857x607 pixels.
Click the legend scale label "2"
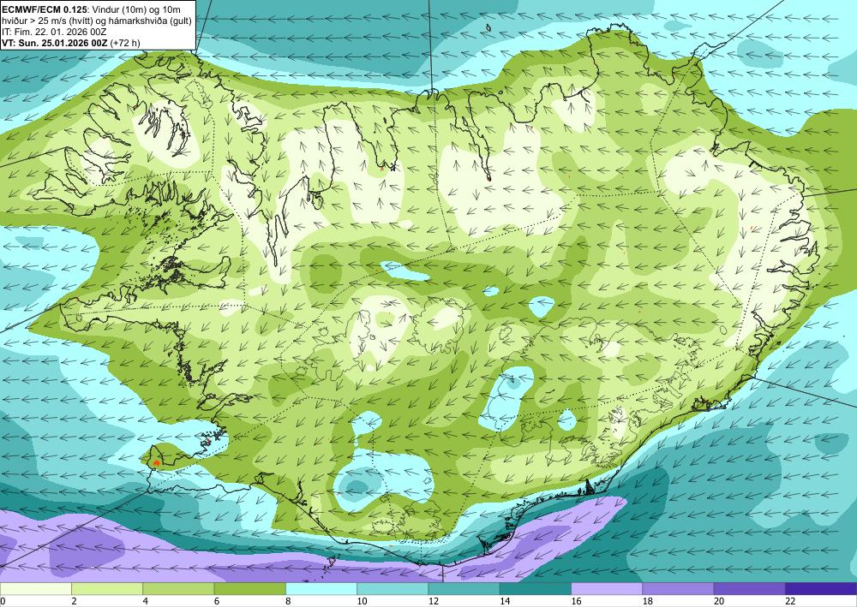click(74, 602)
